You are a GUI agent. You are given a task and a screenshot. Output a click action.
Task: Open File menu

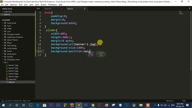2,5
